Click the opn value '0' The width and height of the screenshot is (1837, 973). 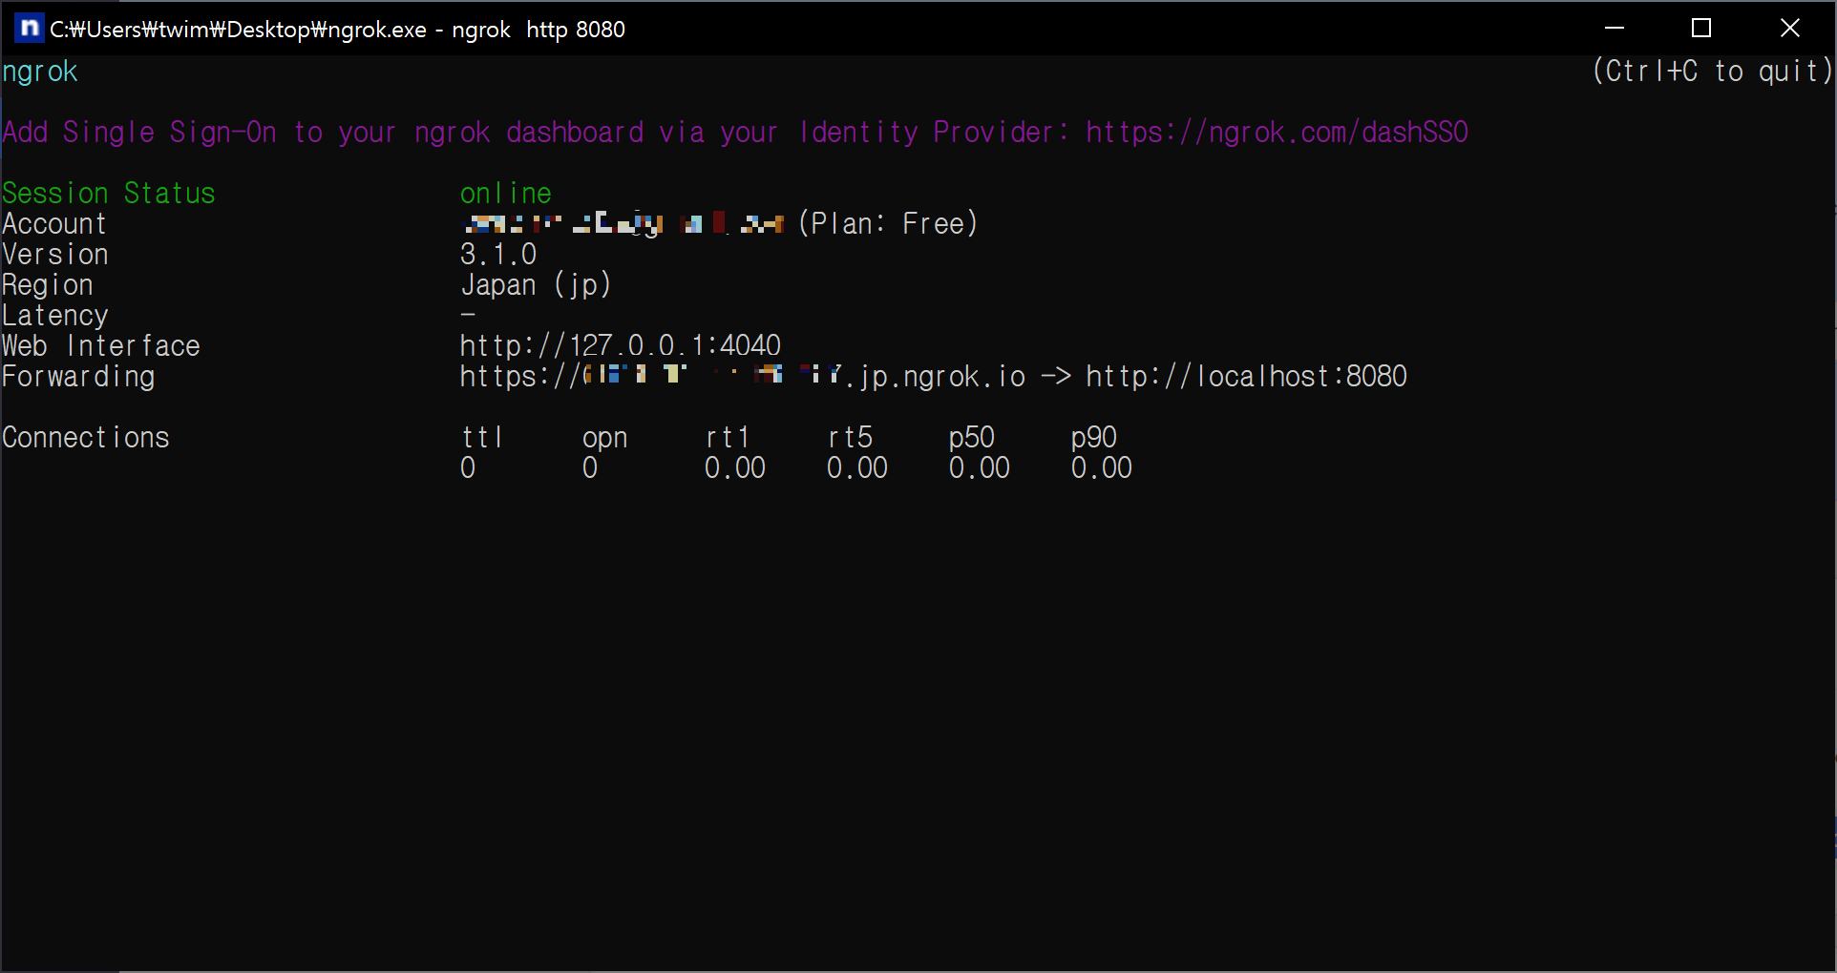click(x=590, y=468)
